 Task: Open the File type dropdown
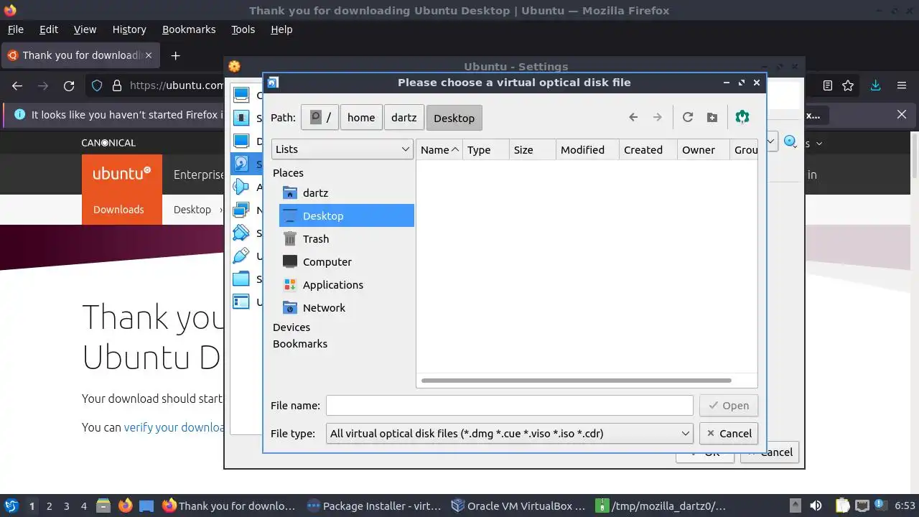[510, 433]
